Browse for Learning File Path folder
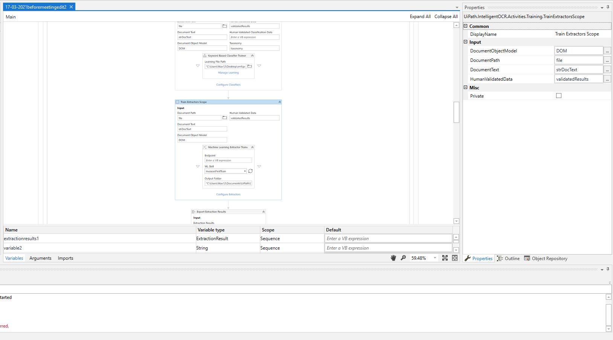The image size is (613, 340). point(249,66)
